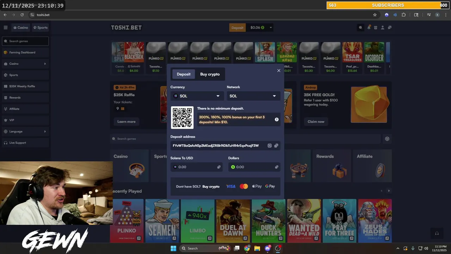Open File Explorer from the taskbar

[x=257, y=248]
